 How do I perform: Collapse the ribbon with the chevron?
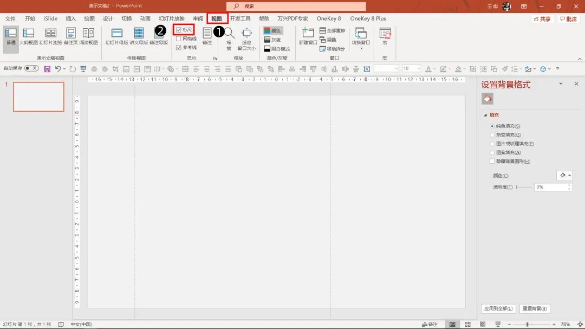(x=580, y=59)
